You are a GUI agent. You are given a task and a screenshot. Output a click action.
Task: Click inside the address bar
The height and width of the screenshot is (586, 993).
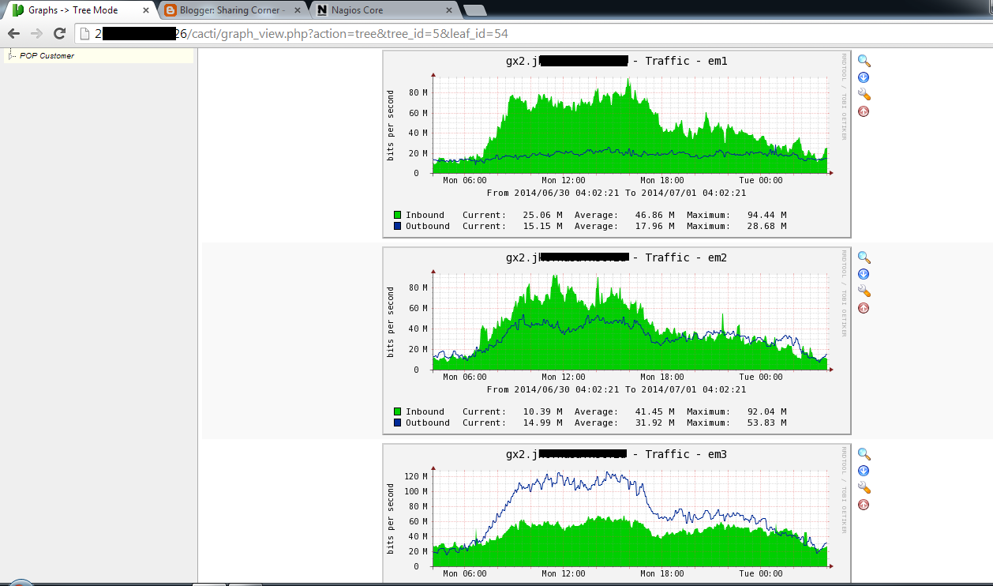pos(474,33)
